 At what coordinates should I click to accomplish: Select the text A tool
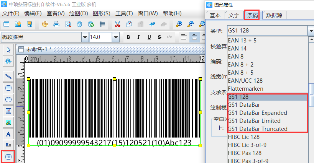tap(8, 134)
